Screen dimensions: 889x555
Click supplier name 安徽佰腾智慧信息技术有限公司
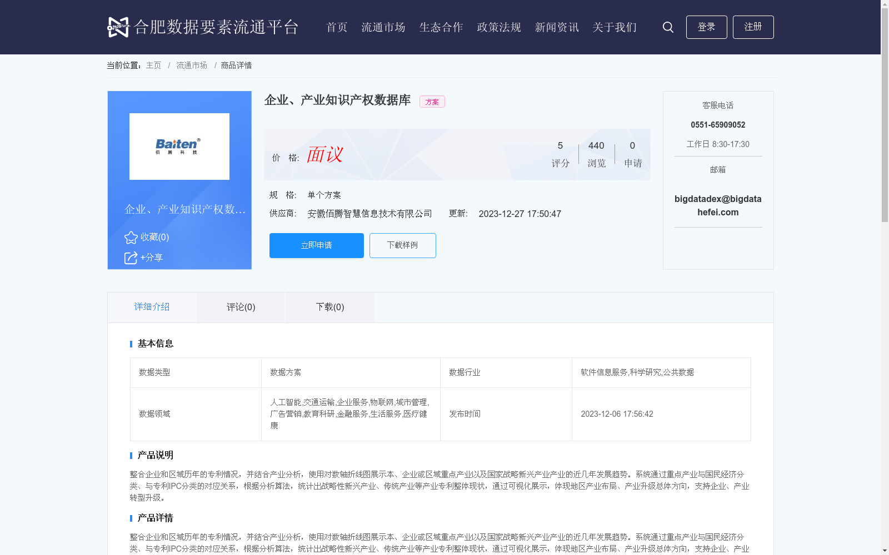[369, 214]
